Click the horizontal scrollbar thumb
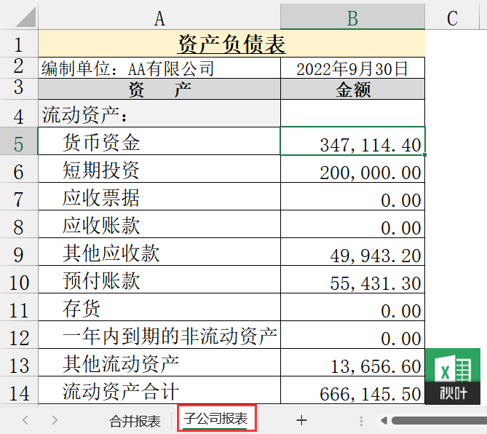 click(439, 421)
